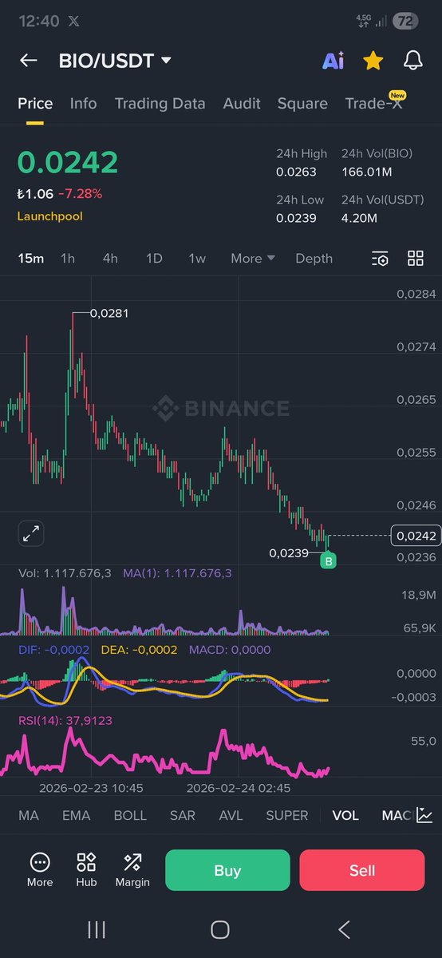
Task: Tap the MACD: 0,0000 label
Action: click(230, 650)
